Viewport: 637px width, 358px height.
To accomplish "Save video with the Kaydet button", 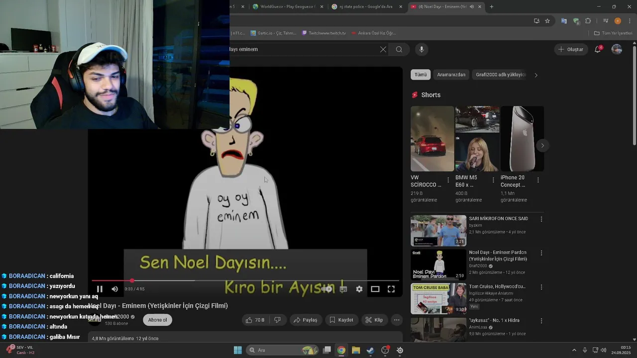I will coord(341,320).
